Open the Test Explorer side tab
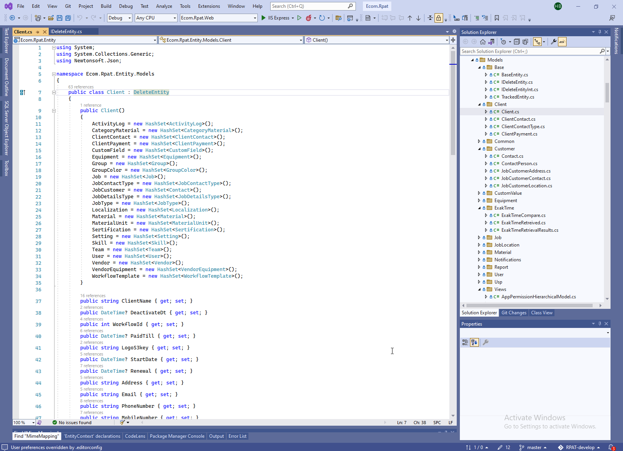Image resolution: width=623 pixels, height=451 pixels. [6, 41]
